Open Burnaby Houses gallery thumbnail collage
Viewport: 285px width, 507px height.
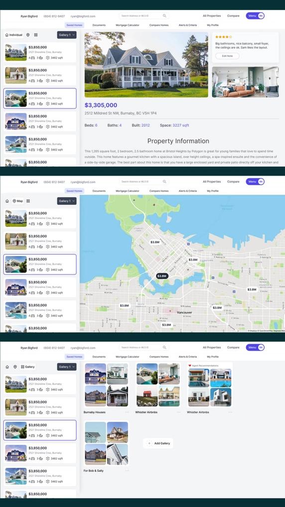(107, 385)
